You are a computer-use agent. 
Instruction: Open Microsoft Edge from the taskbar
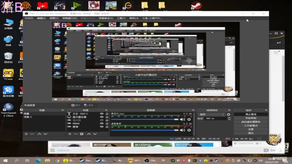pos(38,160)
